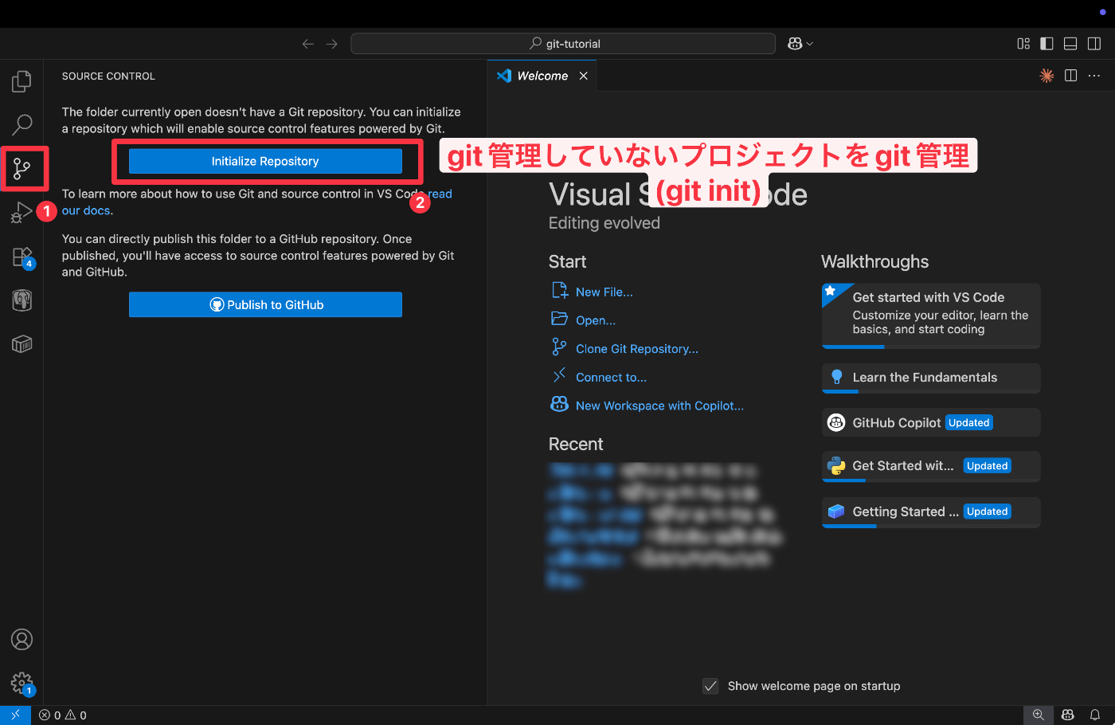Toggle the primary side bar
Image resolution: width=1115 pixels, height=725 pixels.
point(1047,44)
